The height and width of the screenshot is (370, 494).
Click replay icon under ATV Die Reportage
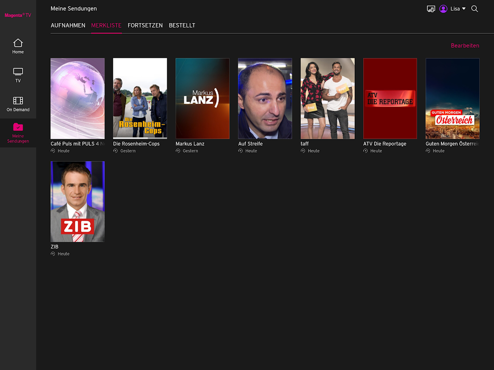pyautogui.click(x=365, y=151)
